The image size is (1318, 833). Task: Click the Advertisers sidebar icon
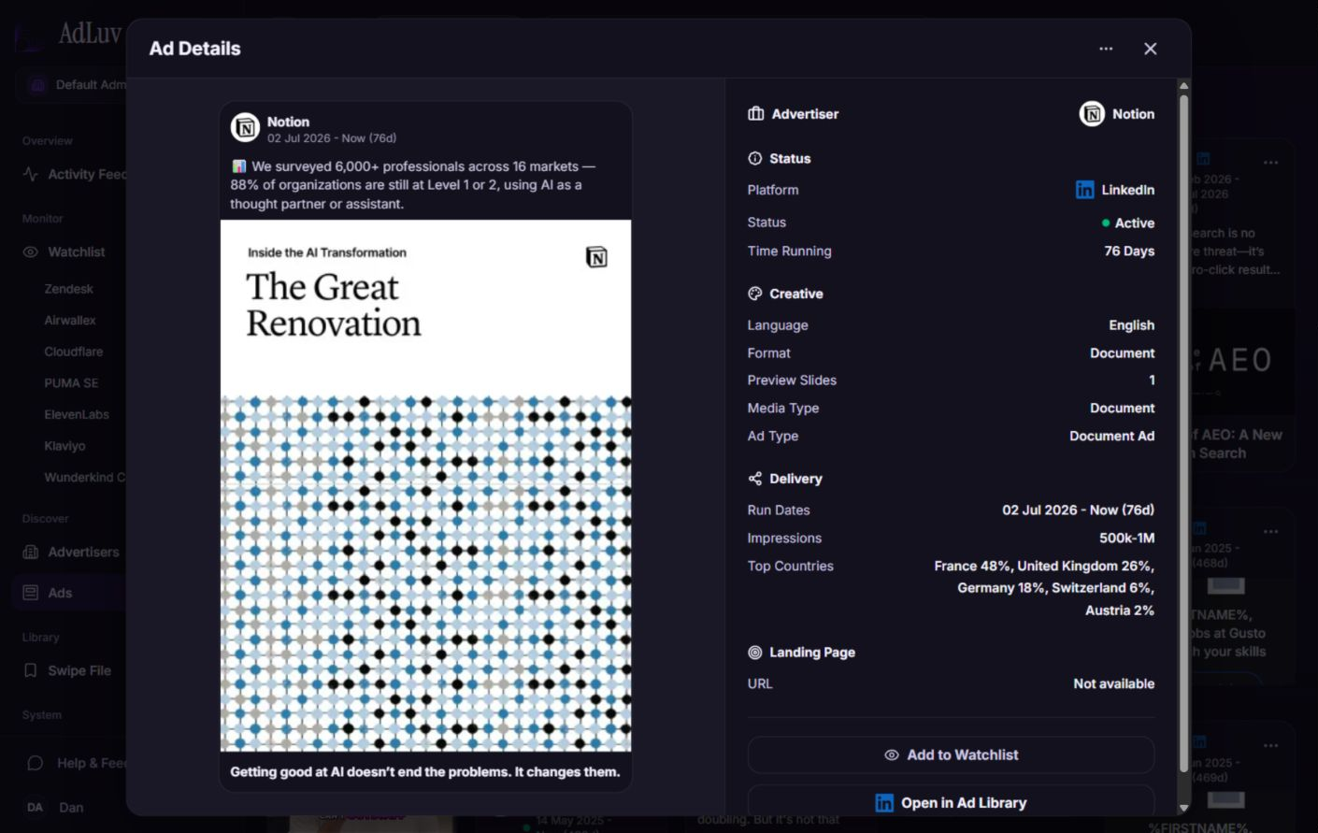pos(31,553)
